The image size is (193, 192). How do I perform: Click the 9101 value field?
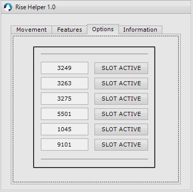tap(64, 145)
